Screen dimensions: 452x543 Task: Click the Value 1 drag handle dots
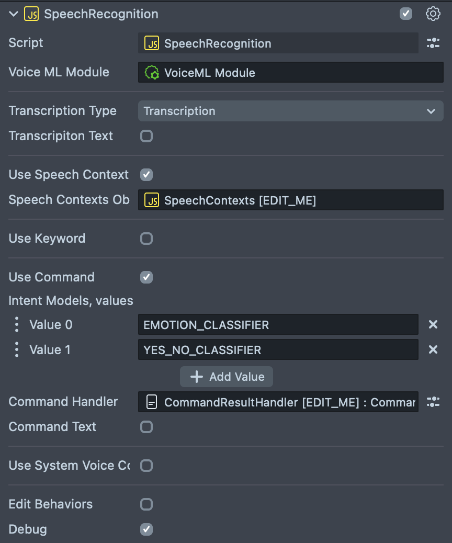pos(17,350)
